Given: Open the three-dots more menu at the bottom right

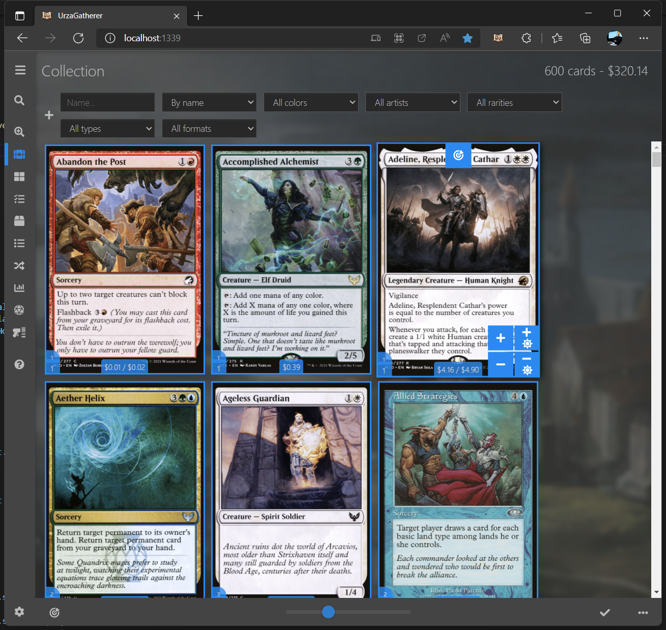Looking at the screenshot, I should (643, 613).
